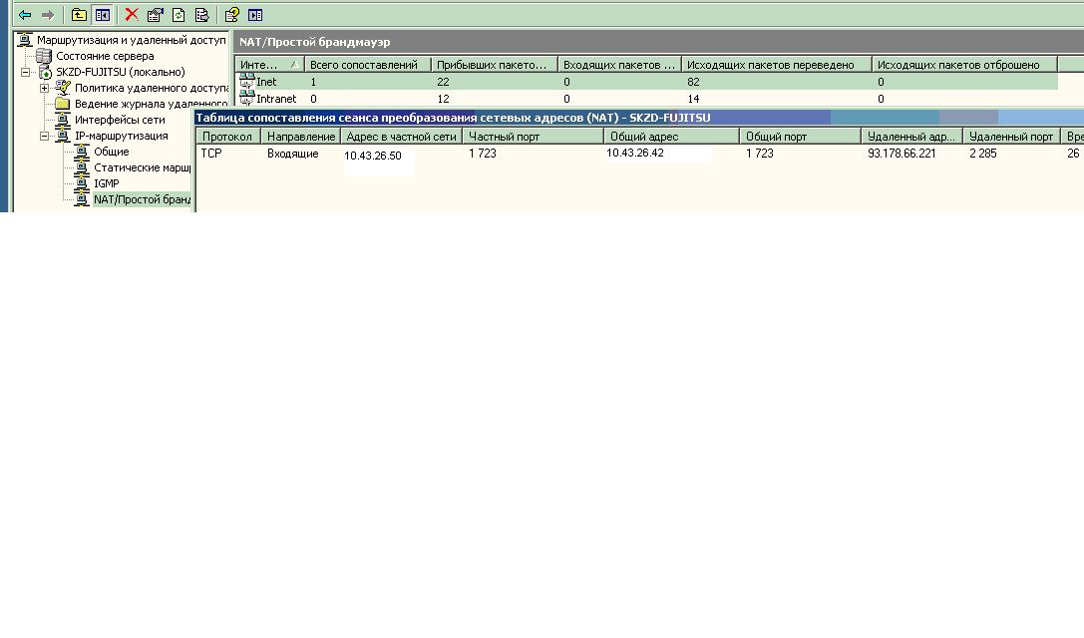Viewport: 1084px width, 638px height.
Task: Click remote port value 2 285
Action: pos(983,154)
